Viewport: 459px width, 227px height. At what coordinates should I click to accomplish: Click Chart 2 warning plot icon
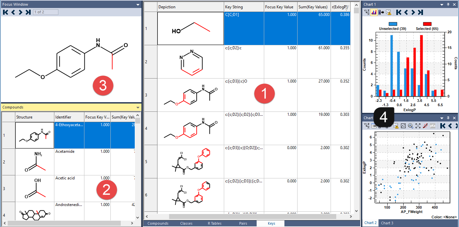pyautogui.click(x=396, y=126)
